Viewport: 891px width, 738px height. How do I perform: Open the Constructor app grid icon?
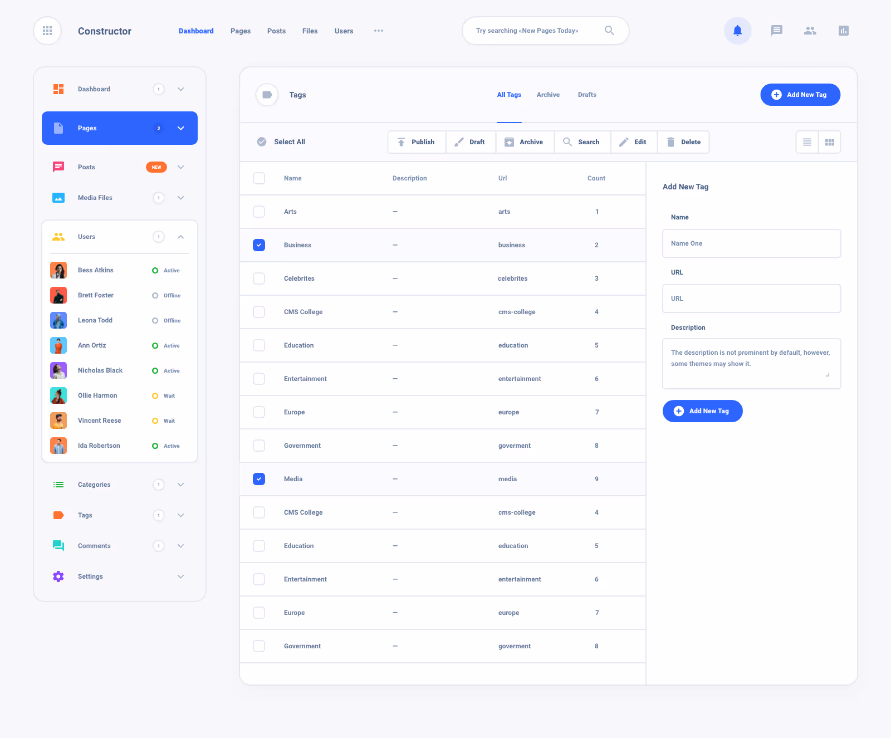coord(47,31)
